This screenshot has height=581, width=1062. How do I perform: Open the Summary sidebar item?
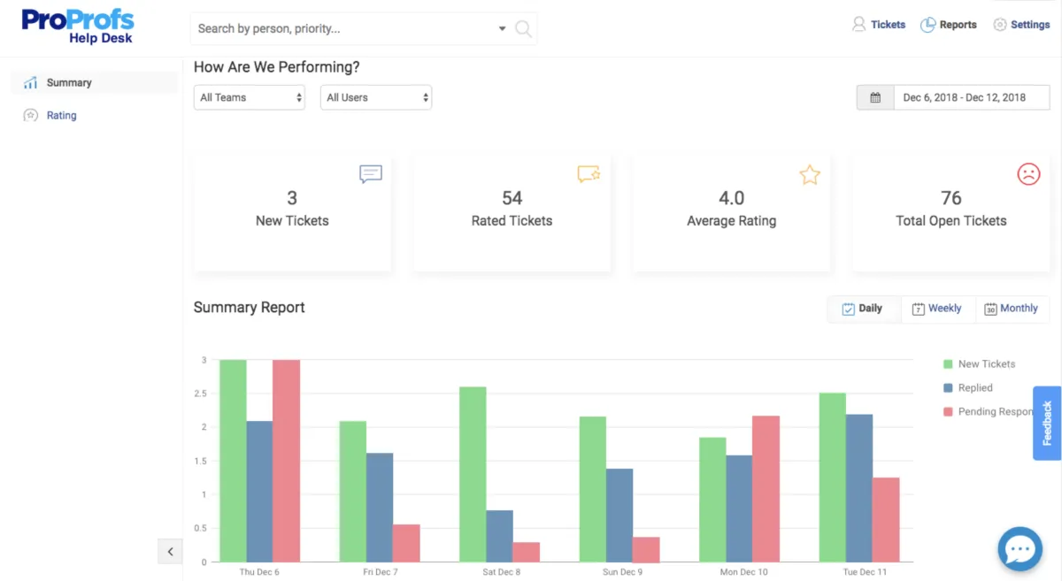click(x=69, y=82)
